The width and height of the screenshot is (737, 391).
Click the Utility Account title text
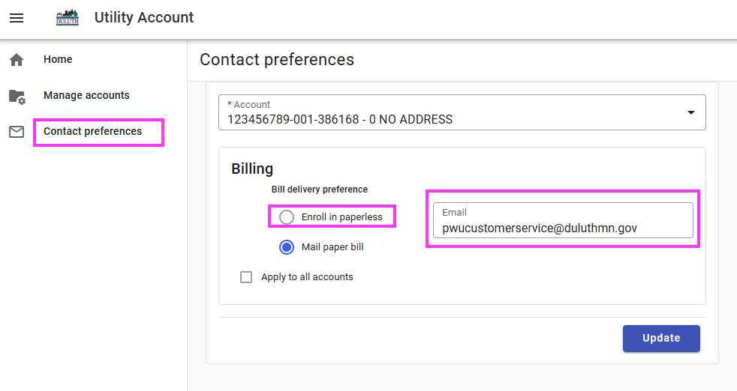[x=144, y=18]
